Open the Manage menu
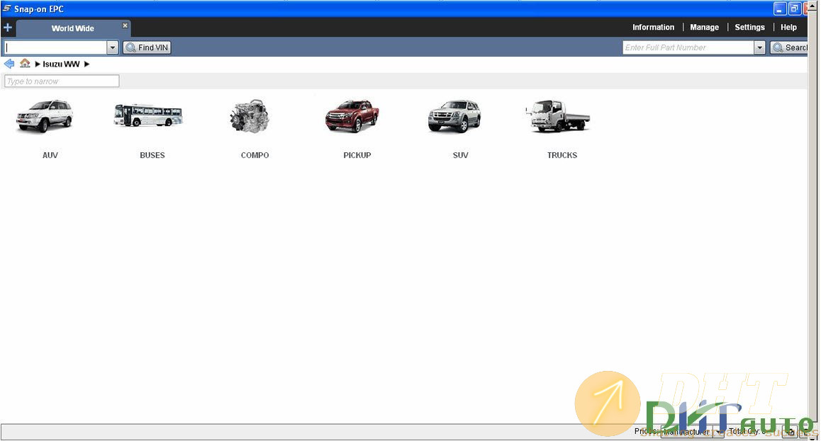 pos(704,27)
